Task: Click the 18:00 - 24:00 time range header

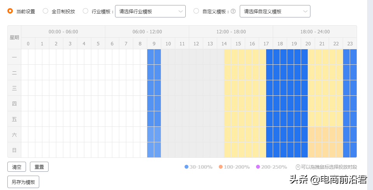Action: pyautogui.click(x=315, y=31)
